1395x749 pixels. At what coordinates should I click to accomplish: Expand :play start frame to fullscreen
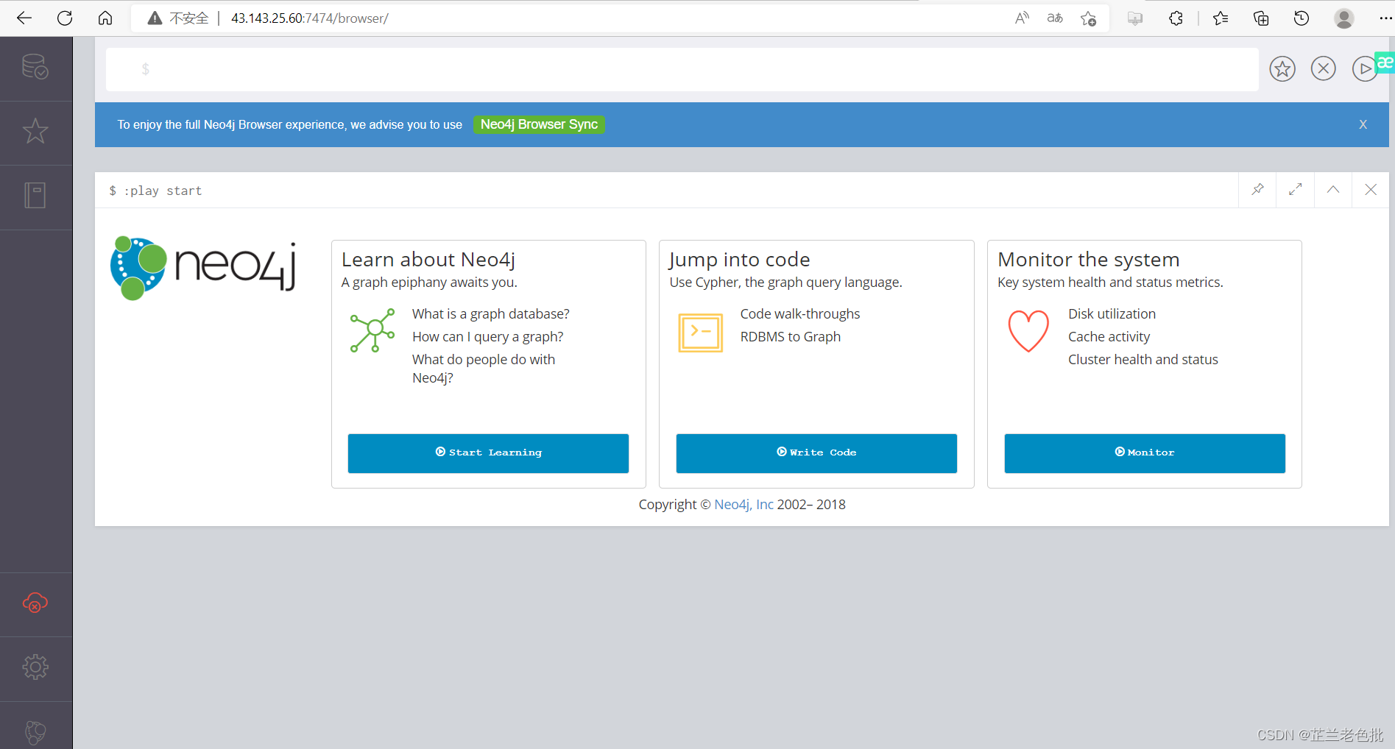(1296, 190)
